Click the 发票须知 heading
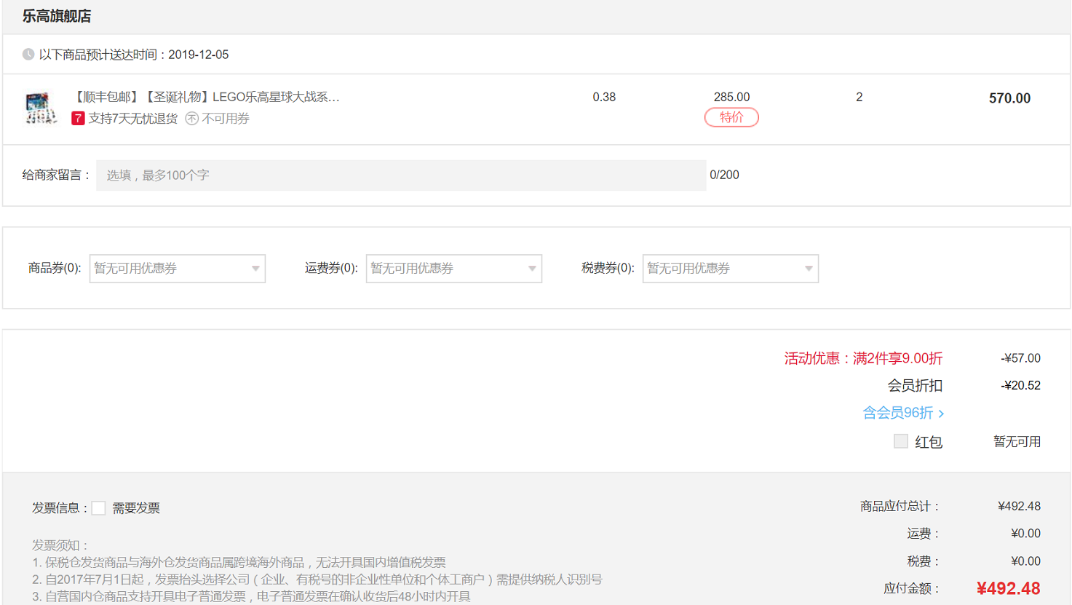The width and height of the screenshot is (1072, 605). [60, 545]
